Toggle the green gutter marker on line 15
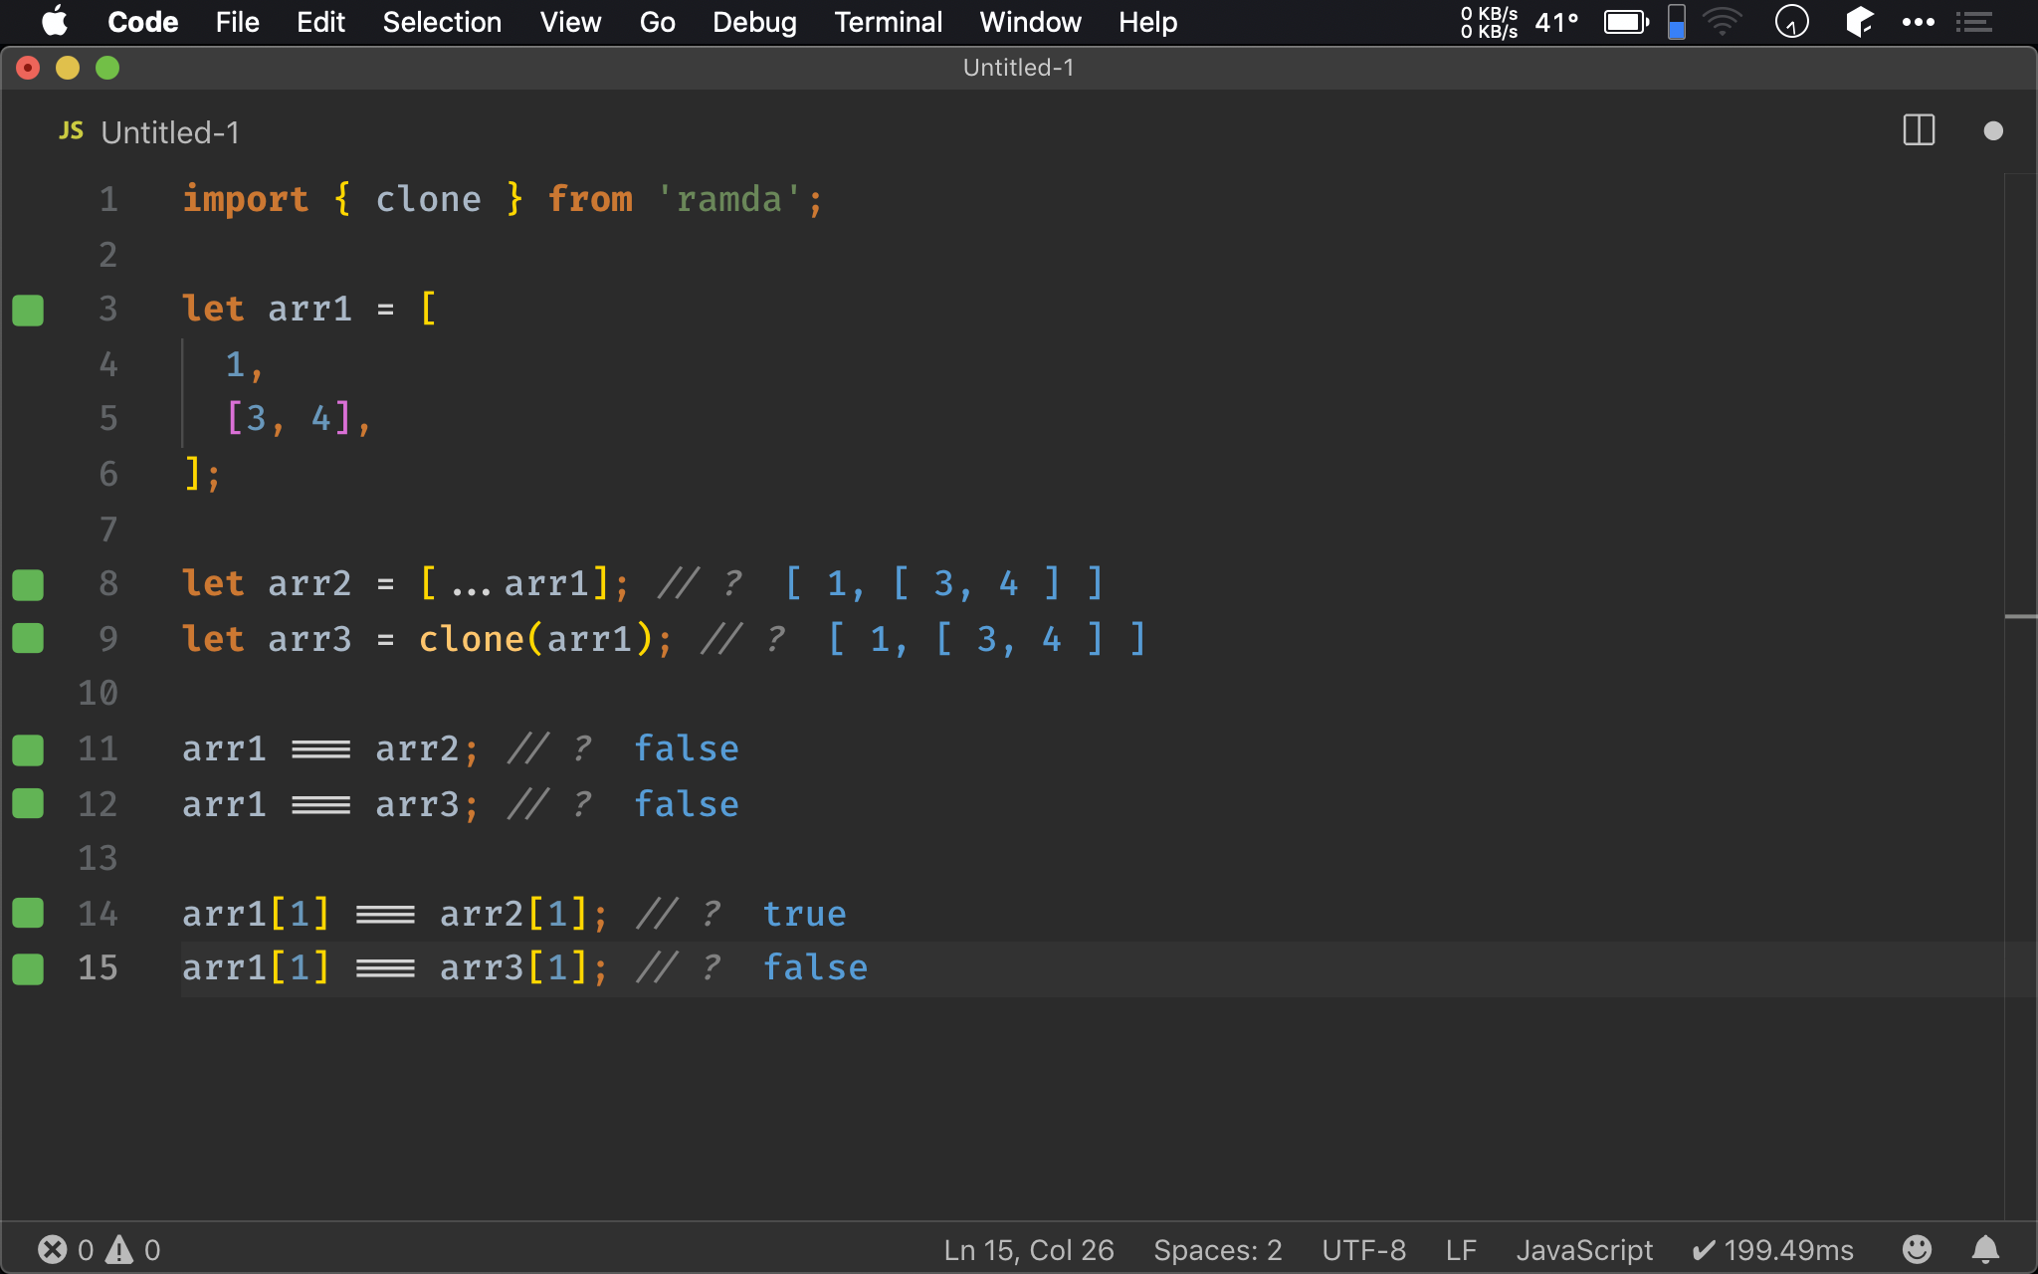The width and height of the screenshot is (2038, 1274). click(x=28, y=968)
